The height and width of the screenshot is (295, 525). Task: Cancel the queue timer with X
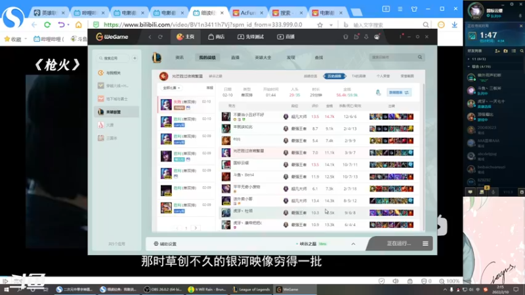coord(521,26)
